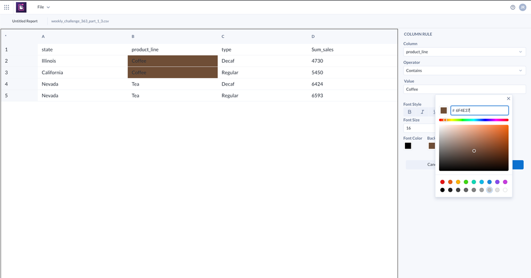Choose the orange preset color
This screenshot has height=278, width=531.
coord(450,182)
